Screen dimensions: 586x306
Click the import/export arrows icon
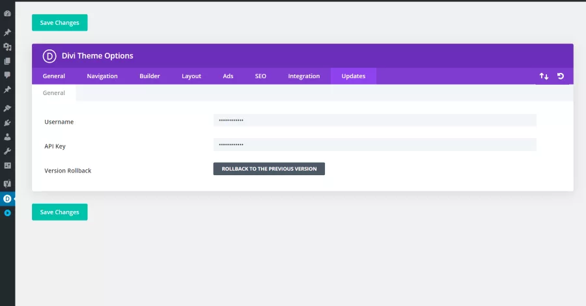[x=544, y=76]
